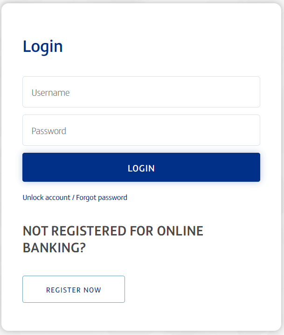
Task: Reset credentials using Forgot password
Action: [x=102, y=198]
